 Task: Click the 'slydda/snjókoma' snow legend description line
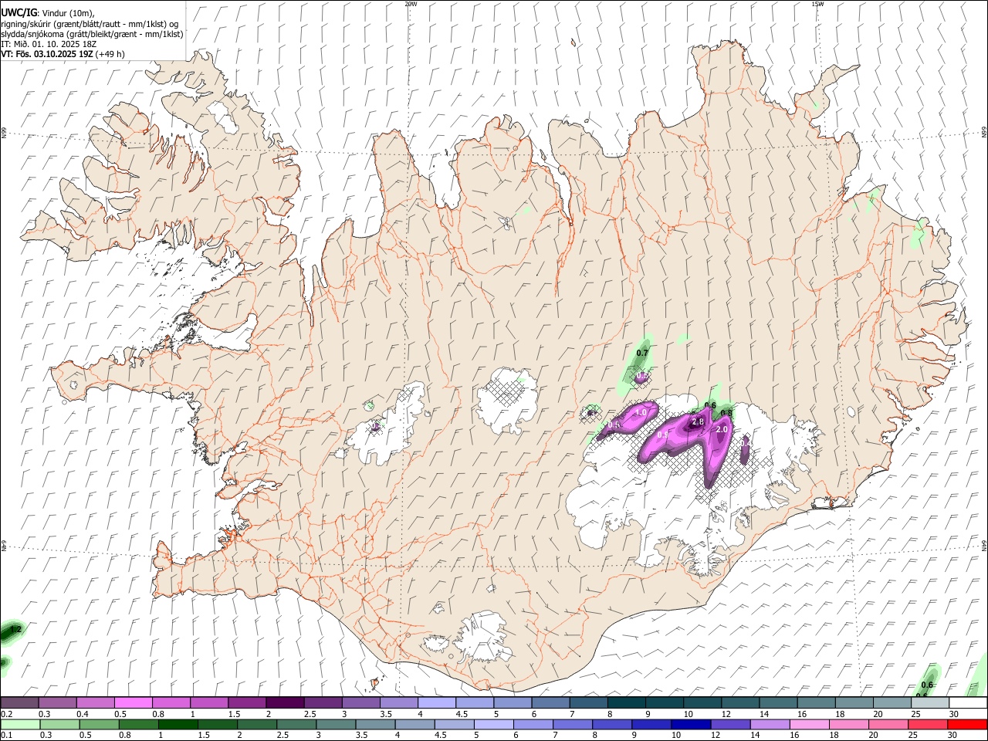pyautogui.click(x=92, y=34)
